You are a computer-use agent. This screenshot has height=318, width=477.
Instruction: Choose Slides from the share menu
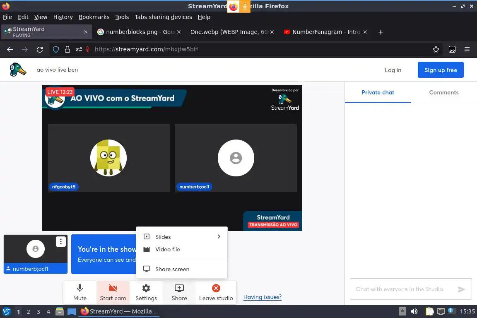coord(182,237)
